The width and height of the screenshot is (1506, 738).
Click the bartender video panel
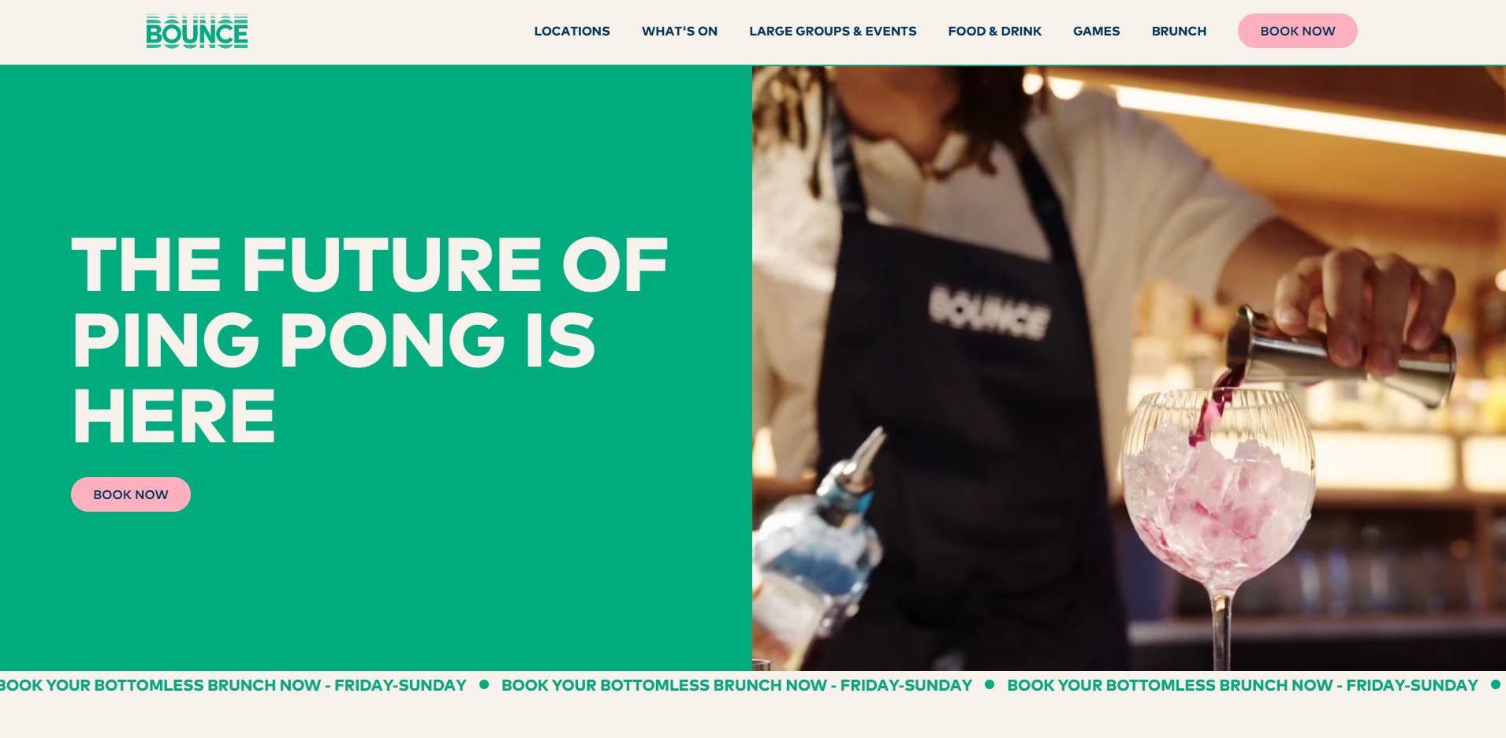pos(1129,368)
